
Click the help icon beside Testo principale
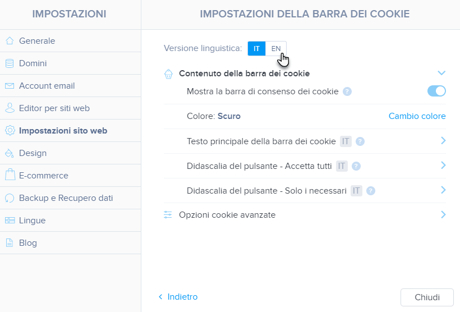point(360,141)
